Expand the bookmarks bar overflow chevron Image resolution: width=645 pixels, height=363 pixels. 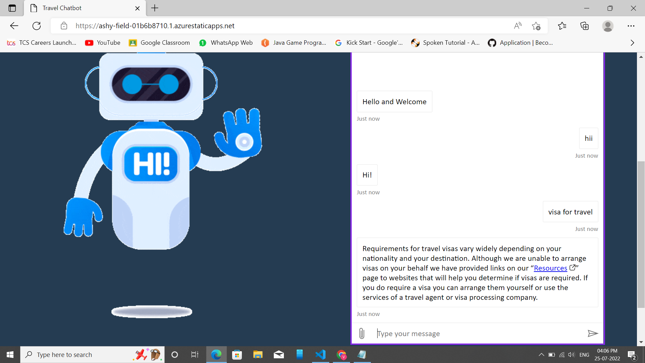click(x=632, y=43)
